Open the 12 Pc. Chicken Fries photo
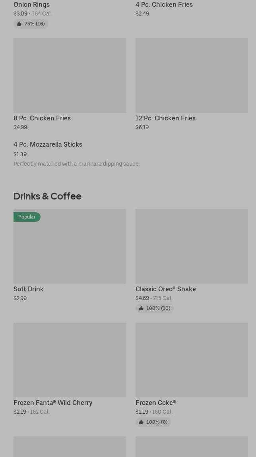The height and width of the screenshot is (457, 256). [x=192, y=76]
